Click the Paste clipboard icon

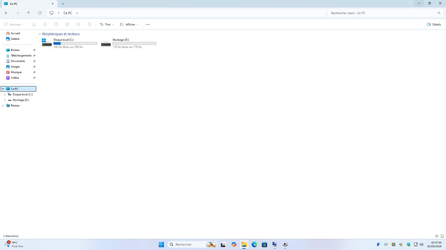pos(56,24)
